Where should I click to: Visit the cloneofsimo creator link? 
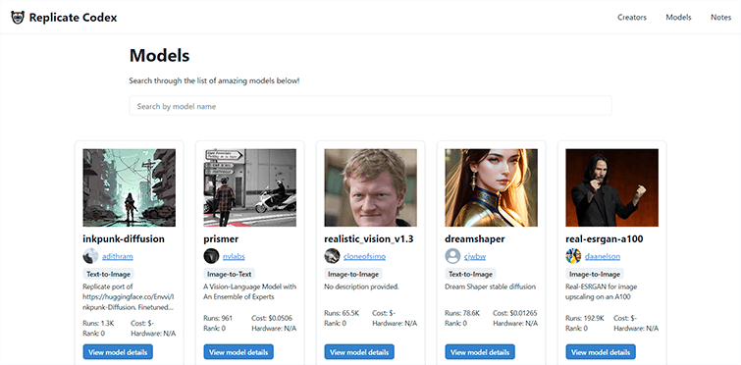[365, 257]
